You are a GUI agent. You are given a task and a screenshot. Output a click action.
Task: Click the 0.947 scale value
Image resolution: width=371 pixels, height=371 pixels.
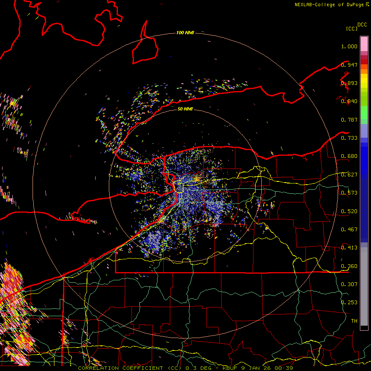[x=349, y=65]
